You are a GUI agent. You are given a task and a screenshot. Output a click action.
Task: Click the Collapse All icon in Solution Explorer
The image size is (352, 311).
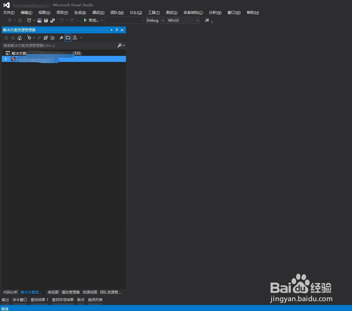click(x=46, y=38)
